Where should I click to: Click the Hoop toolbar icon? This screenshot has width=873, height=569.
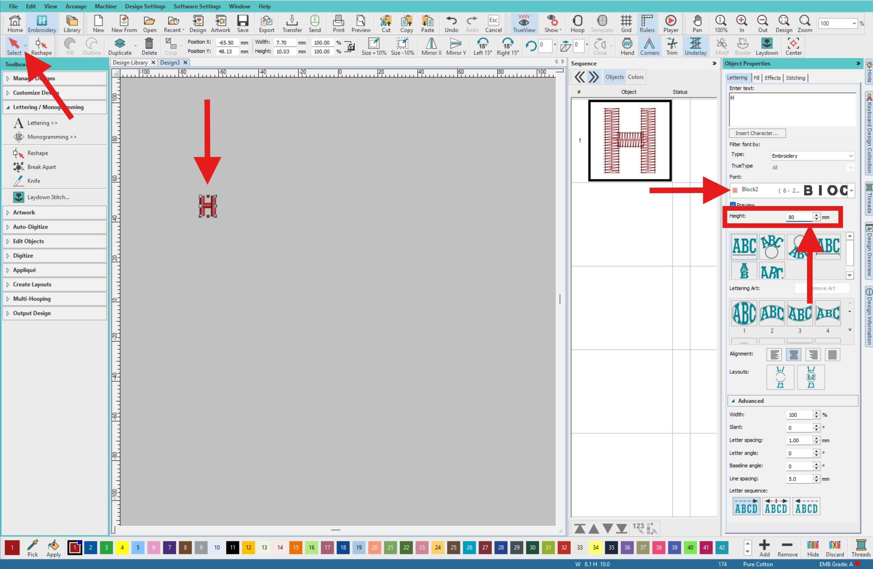(577, 24)
